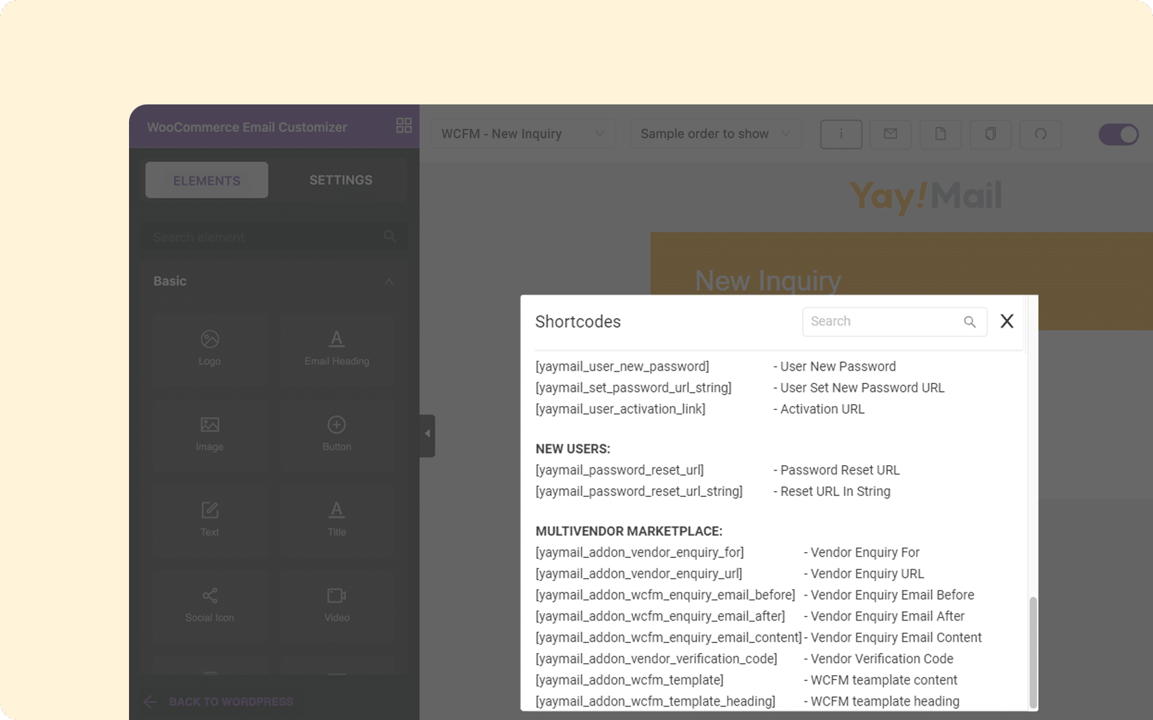Select the Title element

pos(337,521)
